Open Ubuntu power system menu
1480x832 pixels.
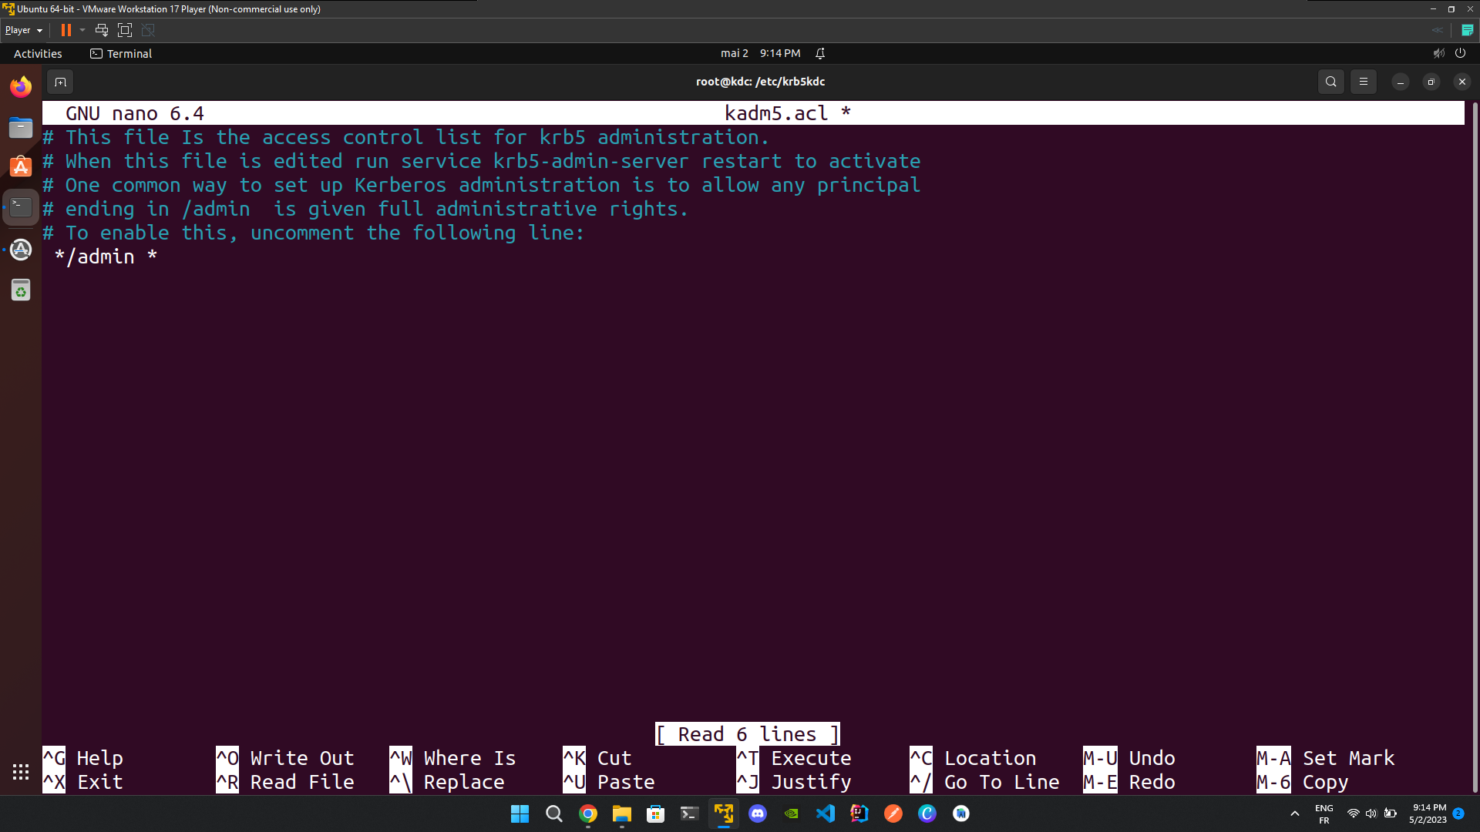pos(1460,53)
